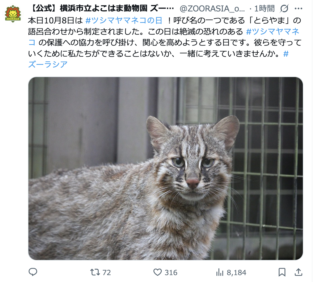Click the retweet count 72
Viewport: 314px width, 282px height.
107,272
